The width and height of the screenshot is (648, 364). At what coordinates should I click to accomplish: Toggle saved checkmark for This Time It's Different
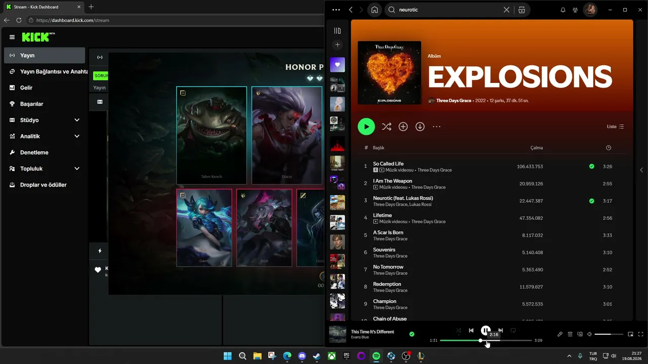point(412,334)
